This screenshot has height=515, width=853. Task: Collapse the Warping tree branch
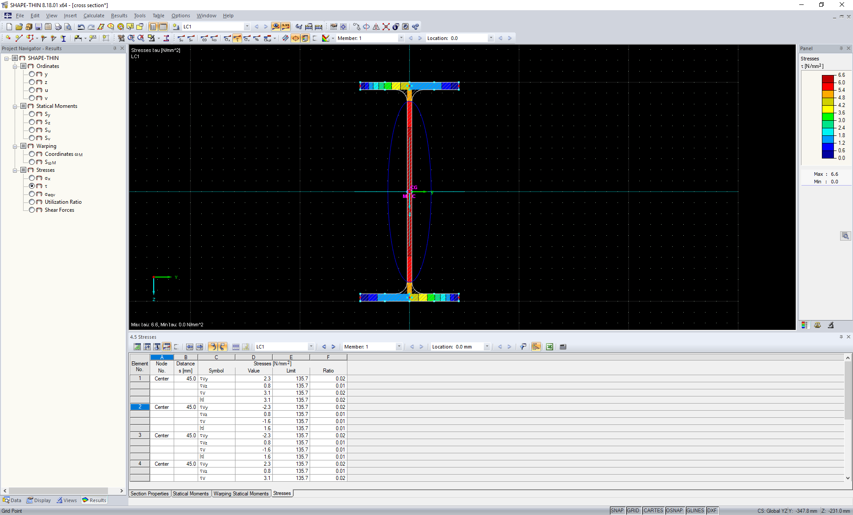15,146
